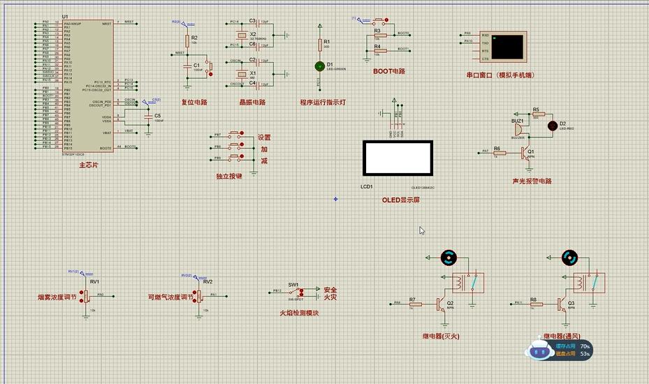Select crystal X2 (32.768kHz)

pyautogui.click(x=241, y=34)
